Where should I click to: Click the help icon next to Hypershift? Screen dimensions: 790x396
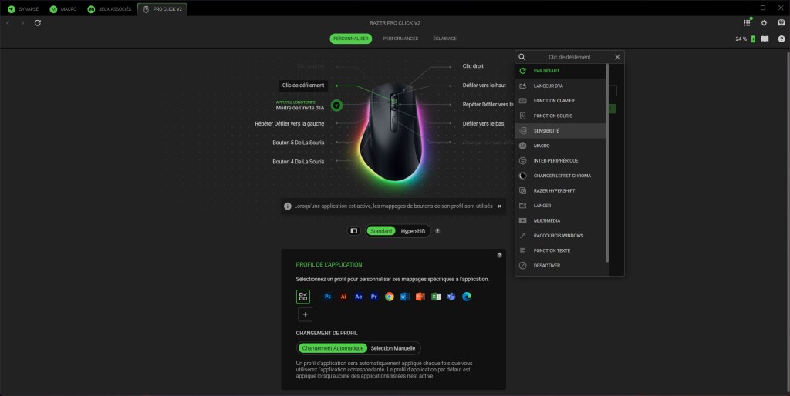(437, 231)
